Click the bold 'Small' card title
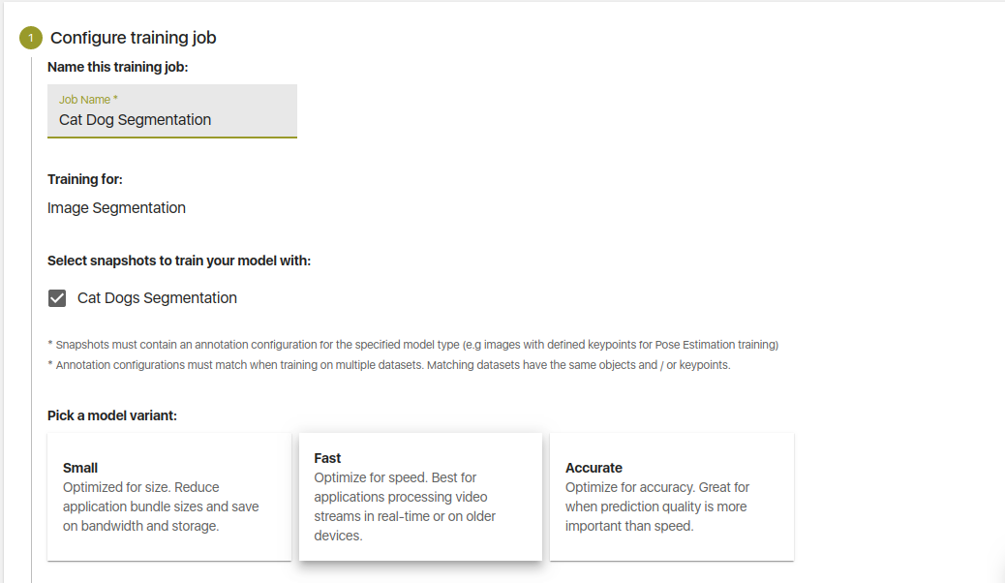The width and height of the screenshot is (1005, 583). (x=80, y=468)
